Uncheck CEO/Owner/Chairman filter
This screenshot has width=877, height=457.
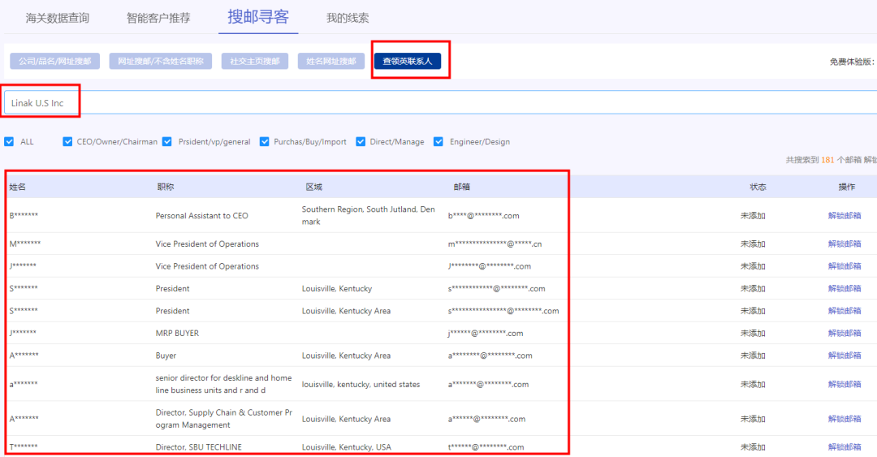coord(68,141)
